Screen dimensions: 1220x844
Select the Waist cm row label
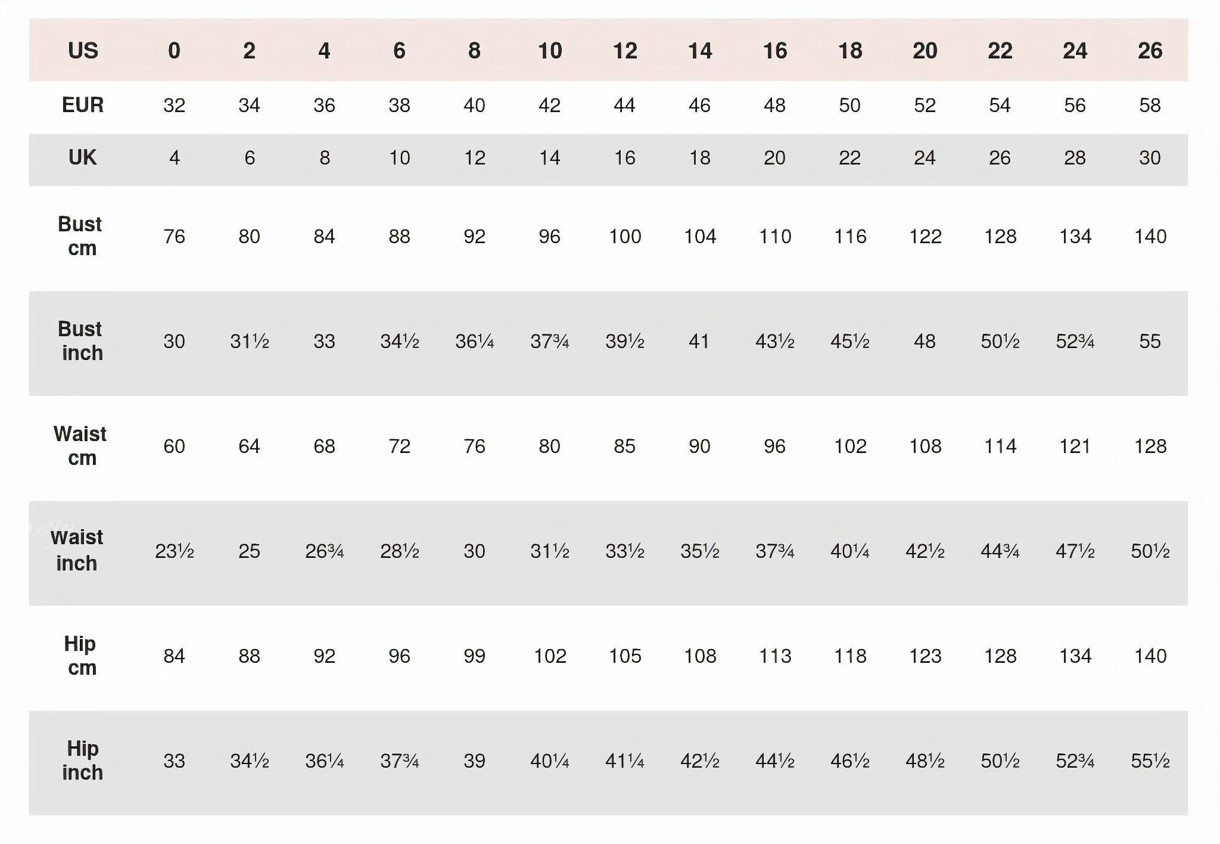pyautogui.click(x=80, y=446)
